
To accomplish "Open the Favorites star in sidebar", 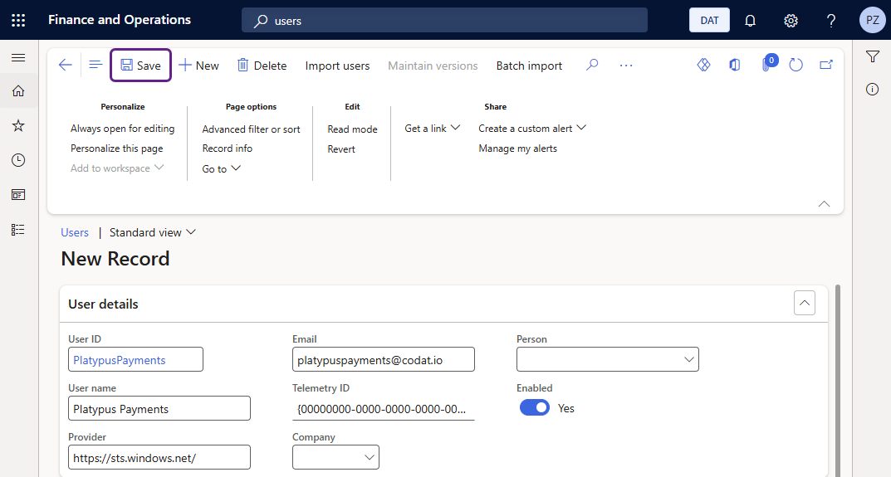I will (x=18, y=125).
